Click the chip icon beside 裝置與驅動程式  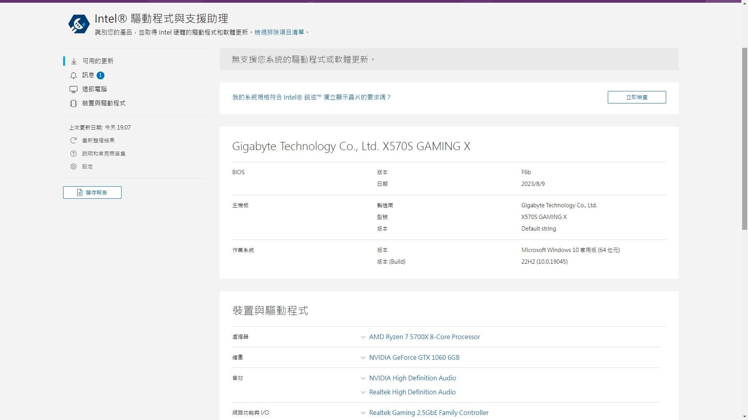74,103
